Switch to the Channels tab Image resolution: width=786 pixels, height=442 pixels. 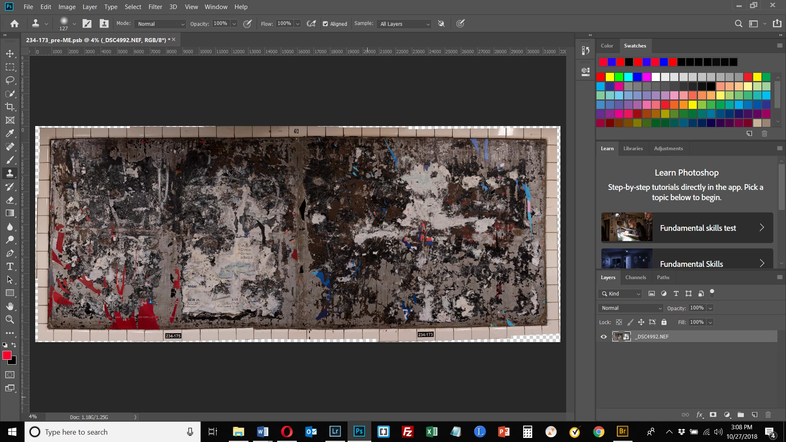click(635, 277)
